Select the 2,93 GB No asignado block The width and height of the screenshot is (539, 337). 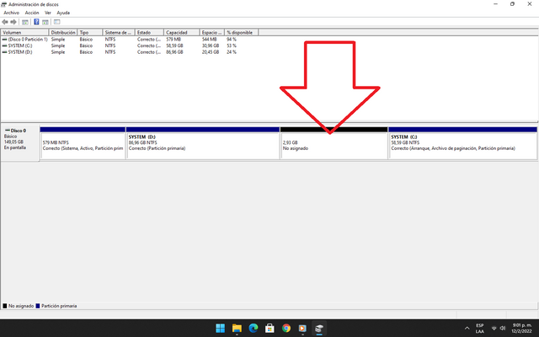click(334, 143)
